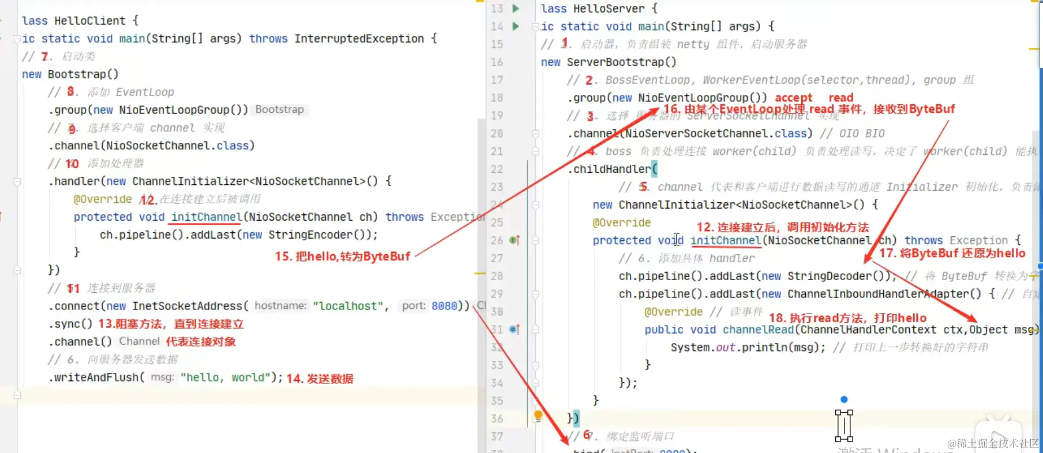Collapse ChannelInitializer fold marker at line 24
The width and height of the screenshot is (1043, 453).
pyautogui.click(x=536, y=205)
